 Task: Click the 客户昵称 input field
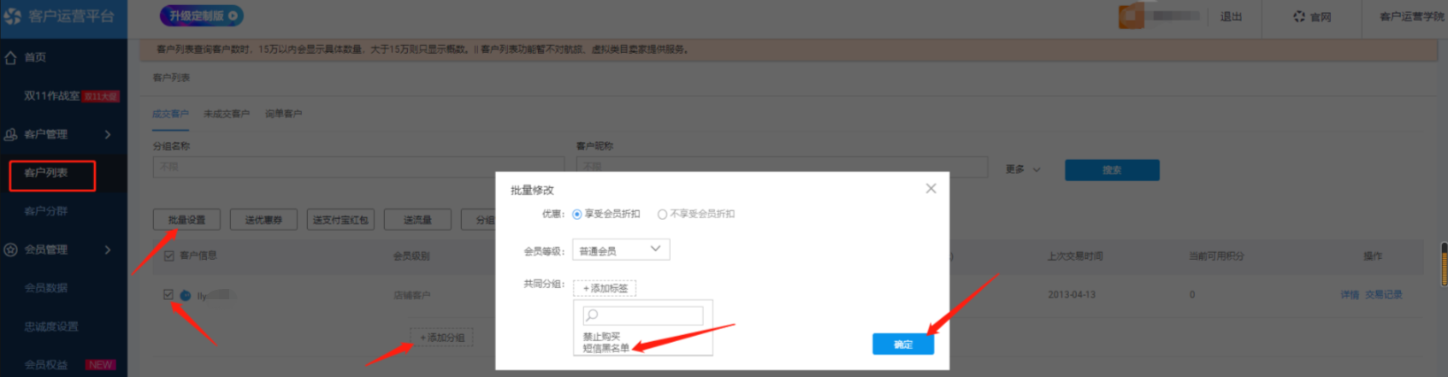[782, 167]
